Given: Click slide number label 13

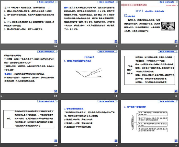Looking at the screenshot, I should tap(55, 96).
